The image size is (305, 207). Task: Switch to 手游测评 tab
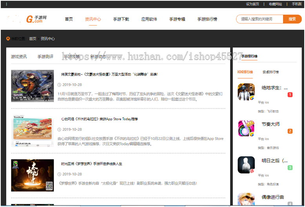(x=45, y=57)
